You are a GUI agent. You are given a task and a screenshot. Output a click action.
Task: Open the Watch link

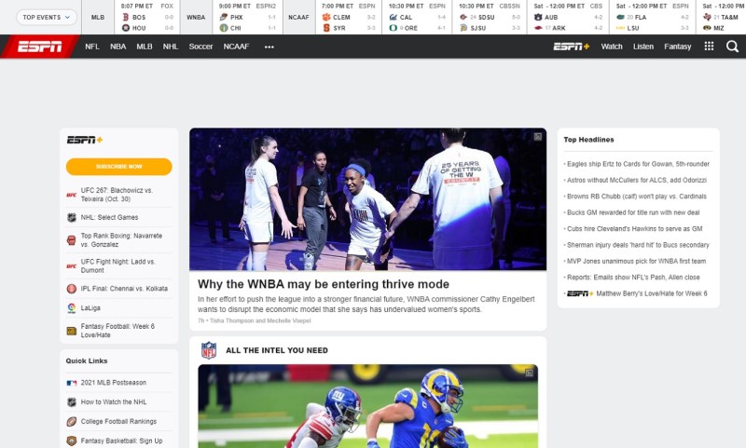[x=612, y=47]
